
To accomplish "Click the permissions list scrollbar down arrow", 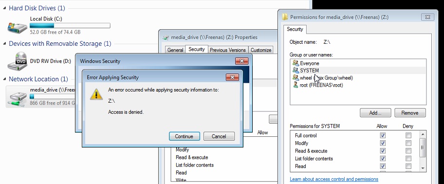I will [x=423, y=168].
